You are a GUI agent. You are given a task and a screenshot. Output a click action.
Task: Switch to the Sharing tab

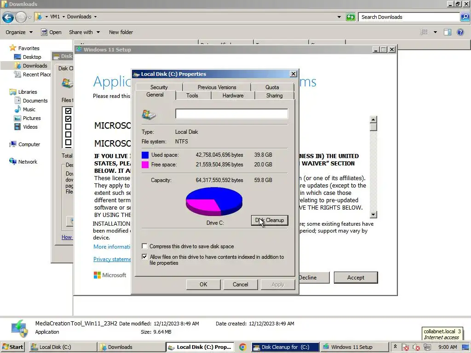274,96
